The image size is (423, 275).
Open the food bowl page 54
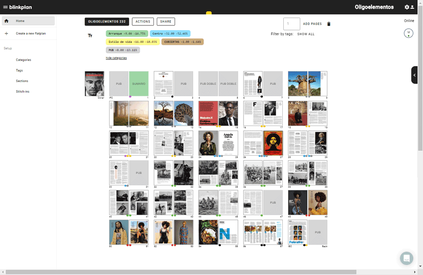pyautogui.click(x=208, y=232)
